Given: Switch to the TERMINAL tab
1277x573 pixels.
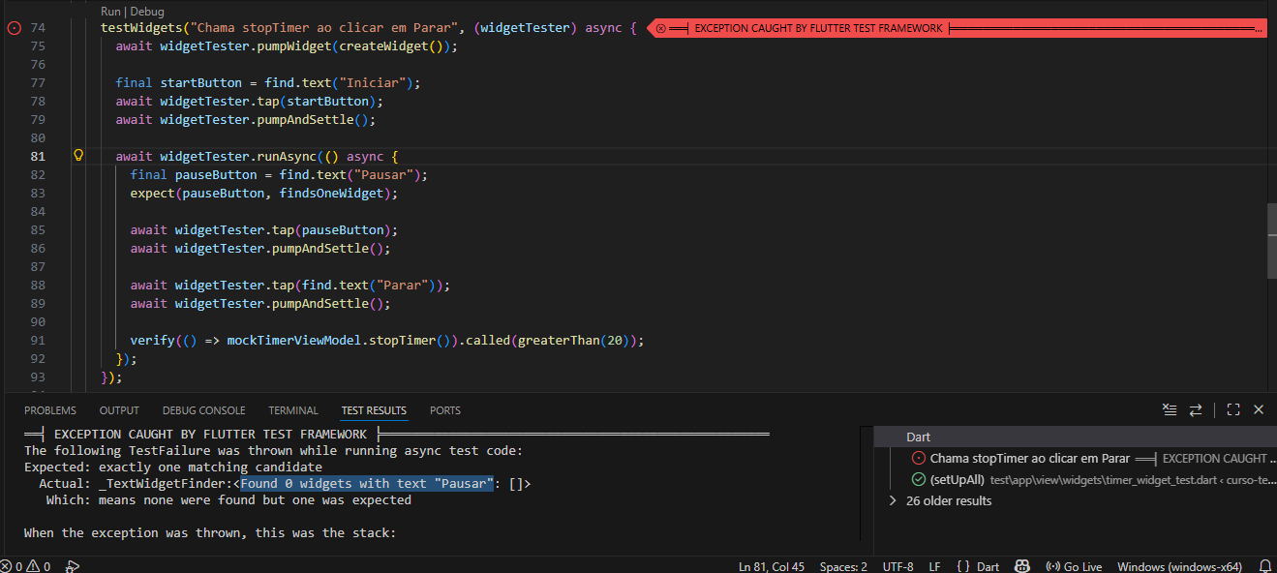Looking at the screenshot, I should 293,410.
